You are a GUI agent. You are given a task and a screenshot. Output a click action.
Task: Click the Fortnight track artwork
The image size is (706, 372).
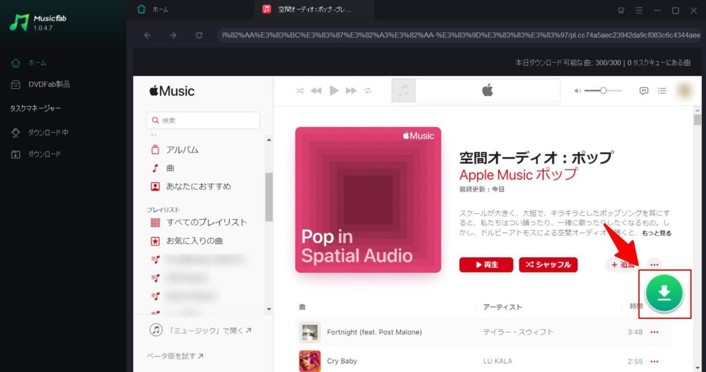[x=310, y=332]
